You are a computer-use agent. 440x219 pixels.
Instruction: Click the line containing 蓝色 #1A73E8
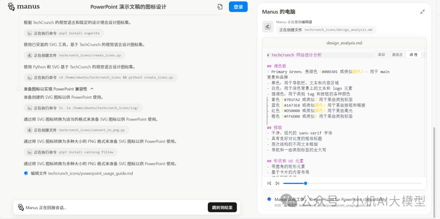tap(316, 105)
